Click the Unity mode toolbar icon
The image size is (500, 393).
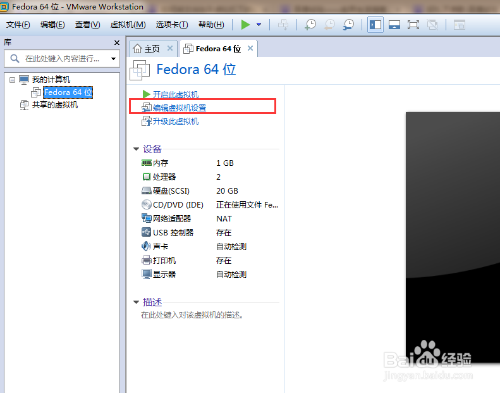[432, 25]
